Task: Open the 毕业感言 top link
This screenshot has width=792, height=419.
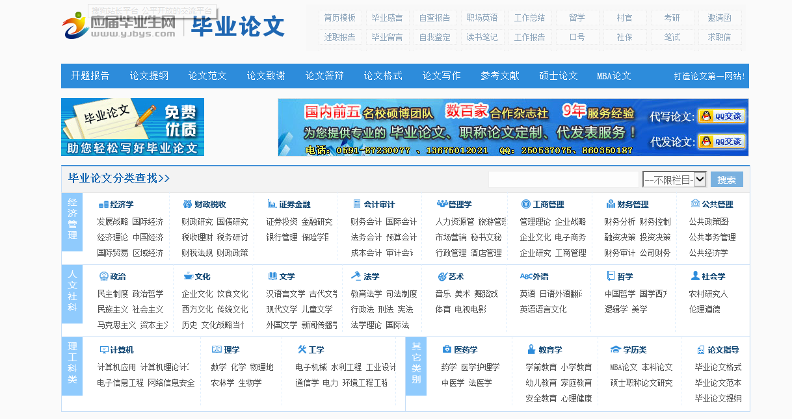Action: click(388, 18)
